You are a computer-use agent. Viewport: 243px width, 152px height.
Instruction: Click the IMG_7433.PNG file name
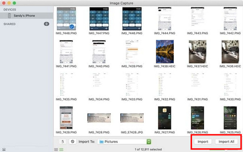point(132,99)
